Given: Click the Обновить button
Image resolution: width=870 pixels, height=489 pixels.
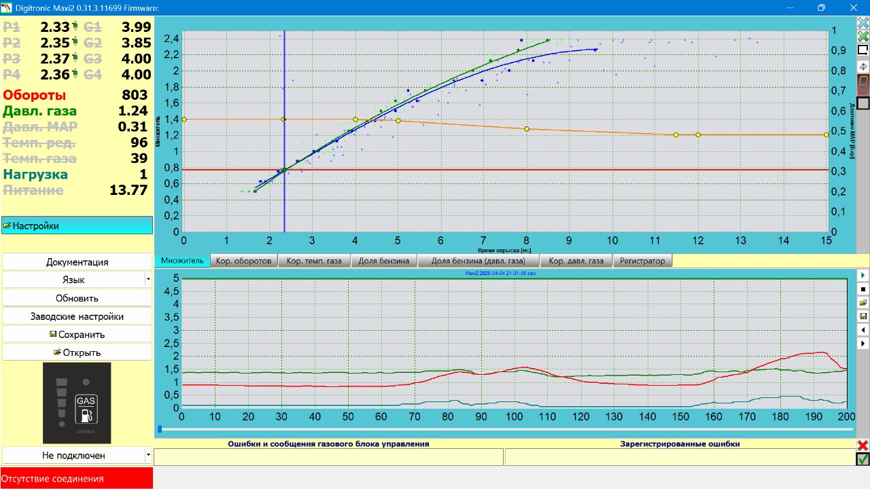Looking at the screenshot, I should 77,298.
